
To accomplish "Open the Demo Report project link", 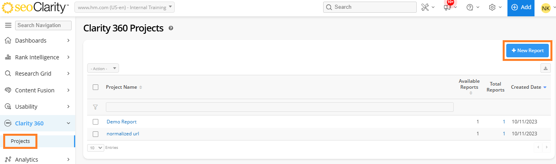I will 121,122.
